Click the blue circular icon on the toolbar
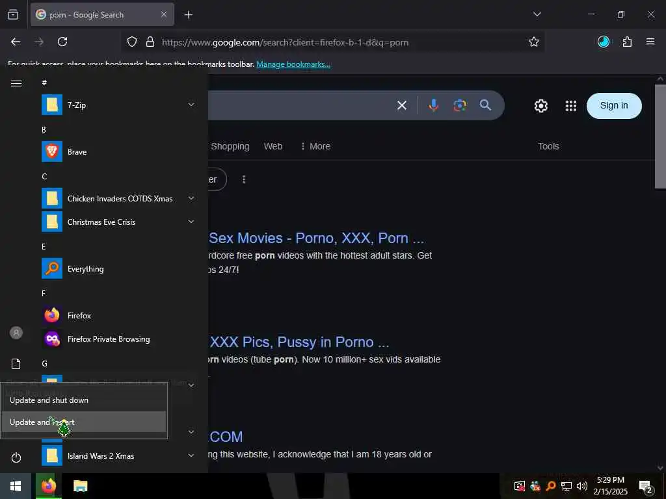This screenshot has height=499, width=666. pos(603,42)
